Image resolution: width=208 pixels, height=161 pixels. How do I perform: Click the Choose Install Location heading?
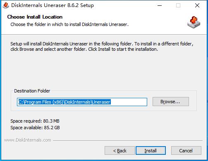[x=35, y=17]
